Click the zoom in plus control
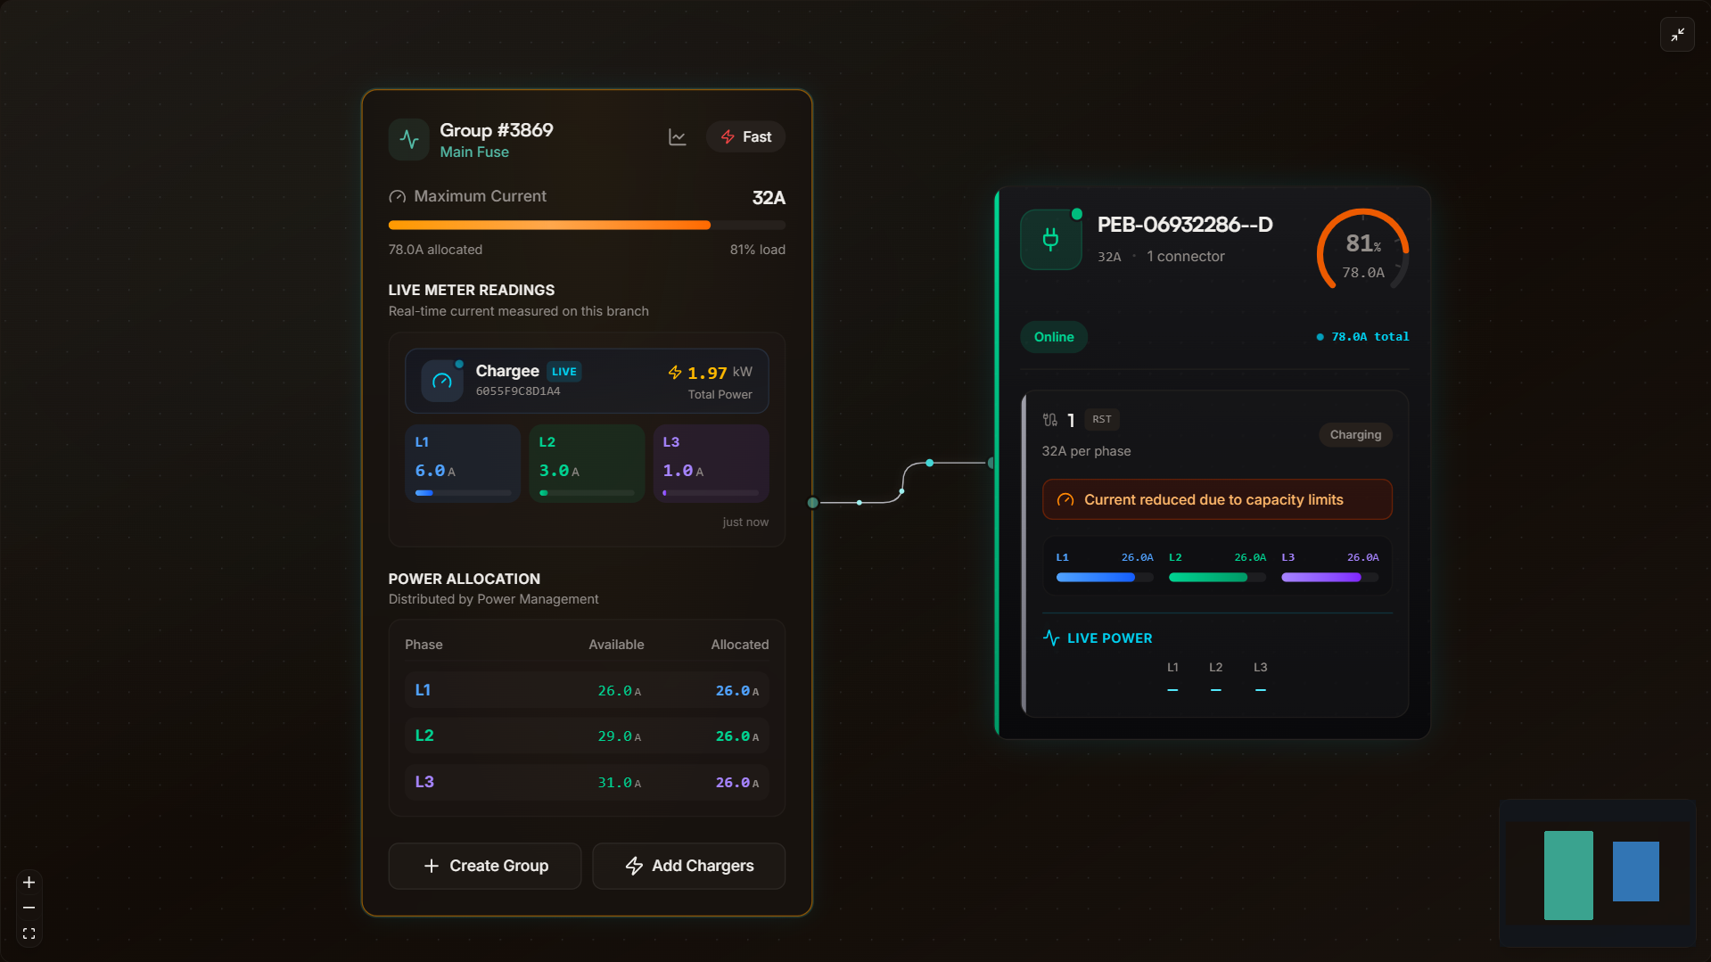The height and width of the screenshot is (962, 1711). (29, 883)
